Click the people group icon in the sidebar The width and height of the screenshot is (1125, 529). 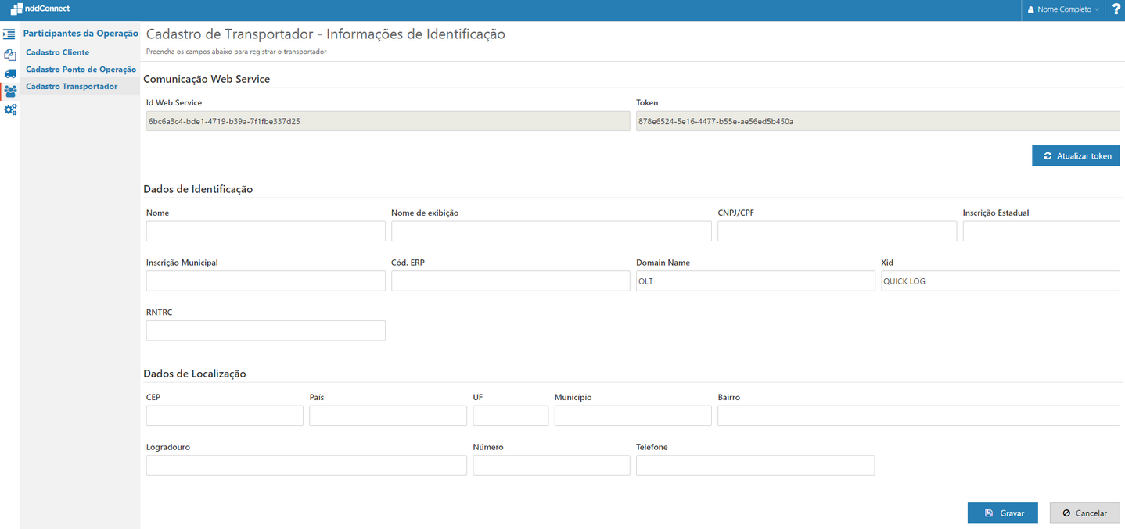coord(10,91)
